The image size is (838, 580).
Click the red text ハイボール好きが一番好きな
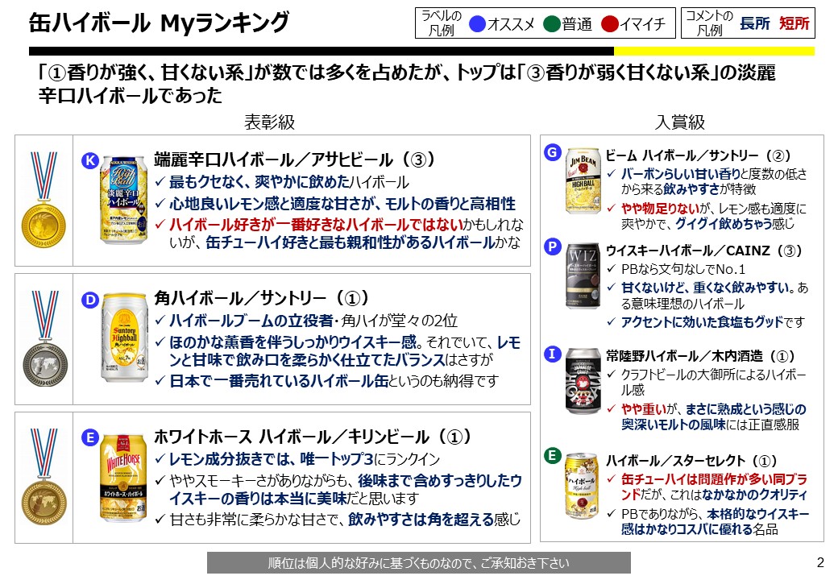pos(316,224)
